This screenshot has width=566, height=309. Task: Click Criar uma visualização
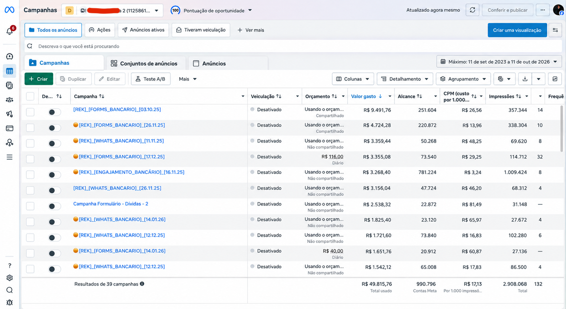pyautogui.click(x=517, y=30)
